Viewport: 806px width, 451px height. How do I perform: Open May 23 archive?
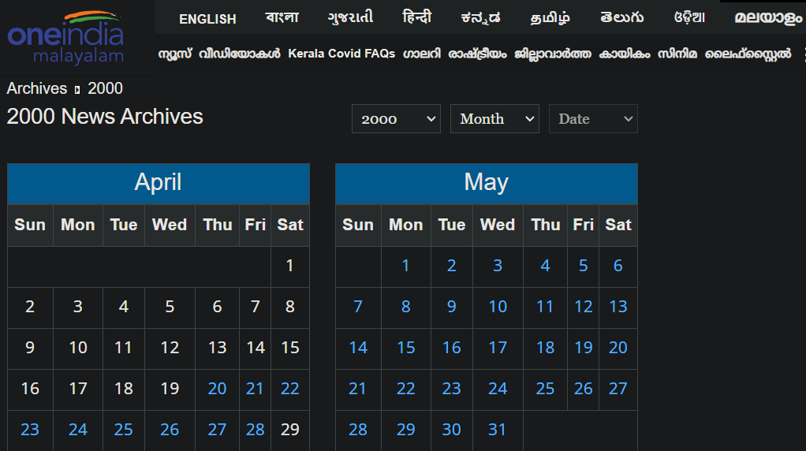[451, 389]
